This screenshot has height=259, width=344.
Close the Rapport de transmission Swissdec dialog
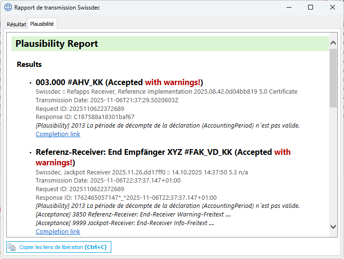(333, 8)
